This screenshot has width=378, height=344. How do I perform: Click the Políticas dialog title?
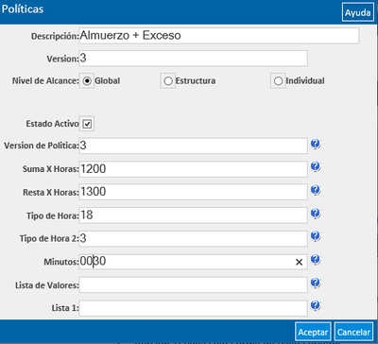coord(23,9)
